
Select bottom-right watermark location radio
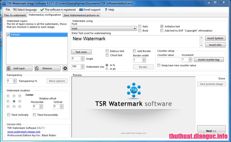(20, 106)
